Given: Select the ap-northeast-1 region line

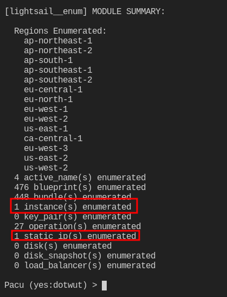Looking at the screenshot, I should (x=58, y=41).
